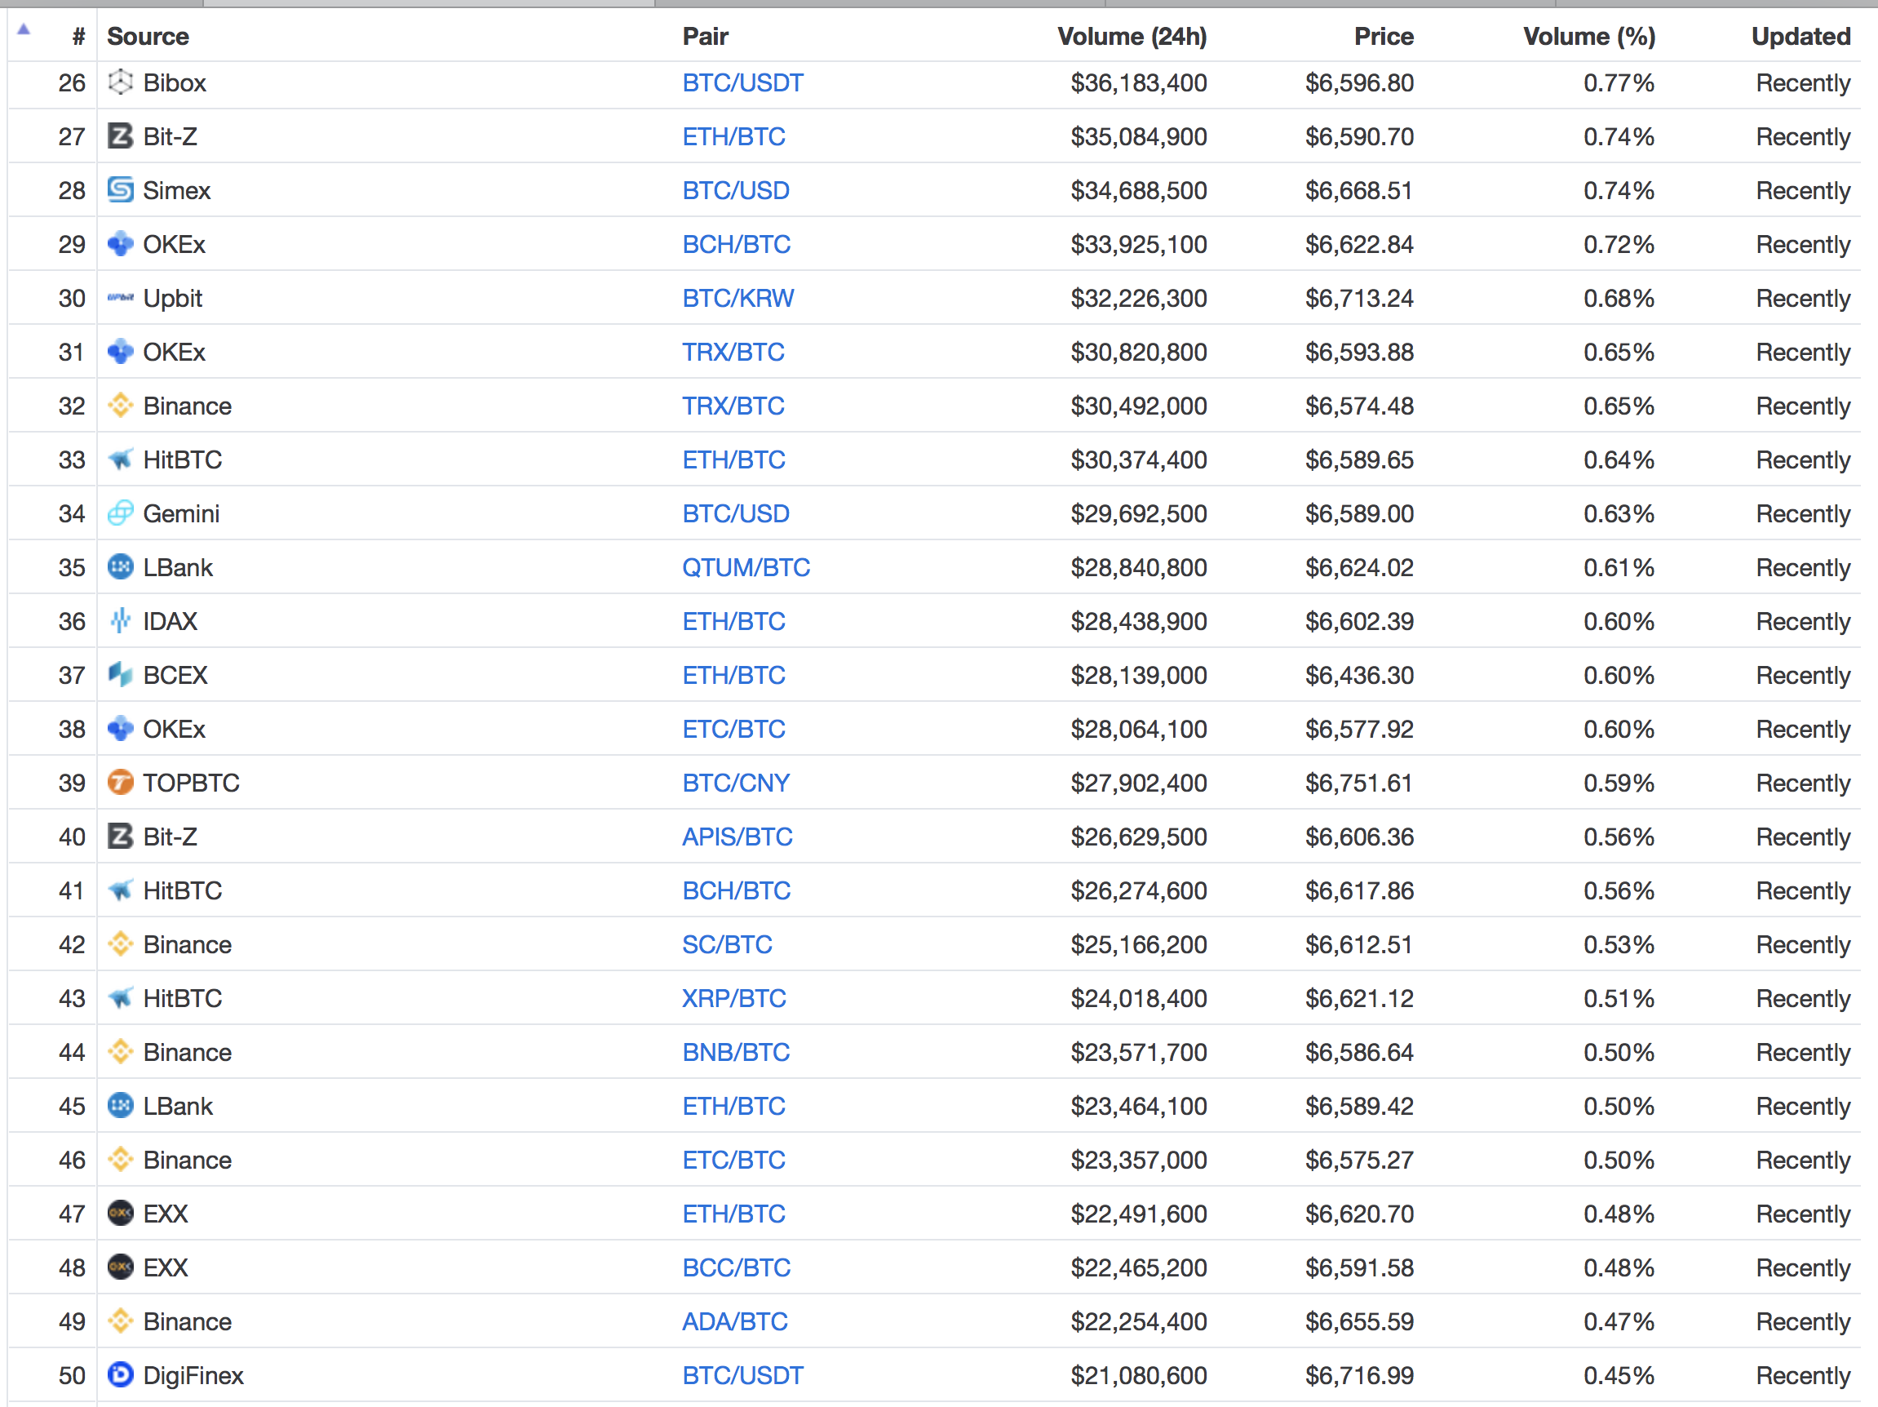This screenshot has width=1878, height=1407.
Task: Select the 0.45% volume share cell
Action: pos(1619,1374)
